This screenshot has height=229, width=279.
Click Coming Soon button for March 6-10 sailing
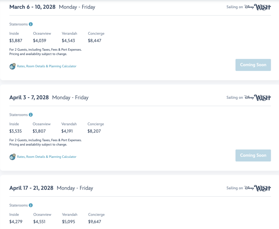point(253,65)
